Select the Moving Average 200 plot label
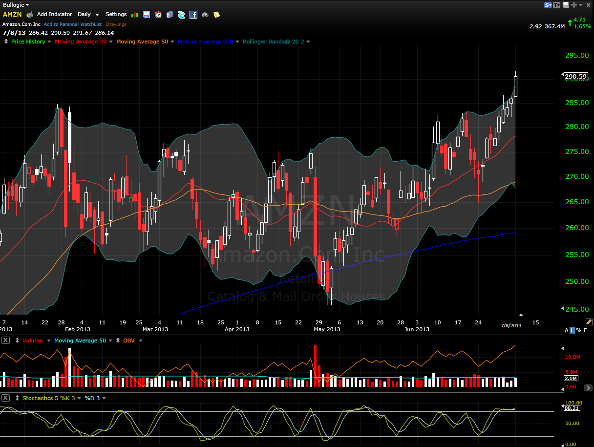This screenshot has height=447, width=594. tap(205, 42)
